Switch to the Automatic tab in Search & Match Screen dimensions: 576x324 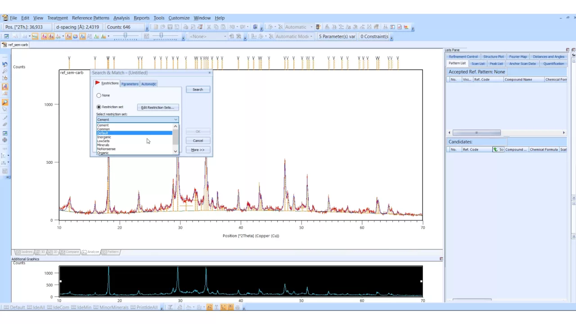click(148, 84)
